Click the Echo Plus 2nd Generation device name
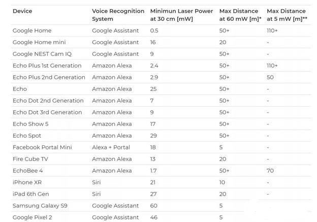 [49, 77]
